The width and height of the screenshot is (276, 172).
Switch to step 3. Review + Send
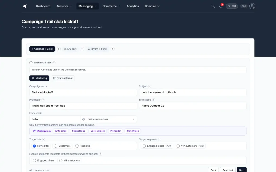[x=97, y=49]
